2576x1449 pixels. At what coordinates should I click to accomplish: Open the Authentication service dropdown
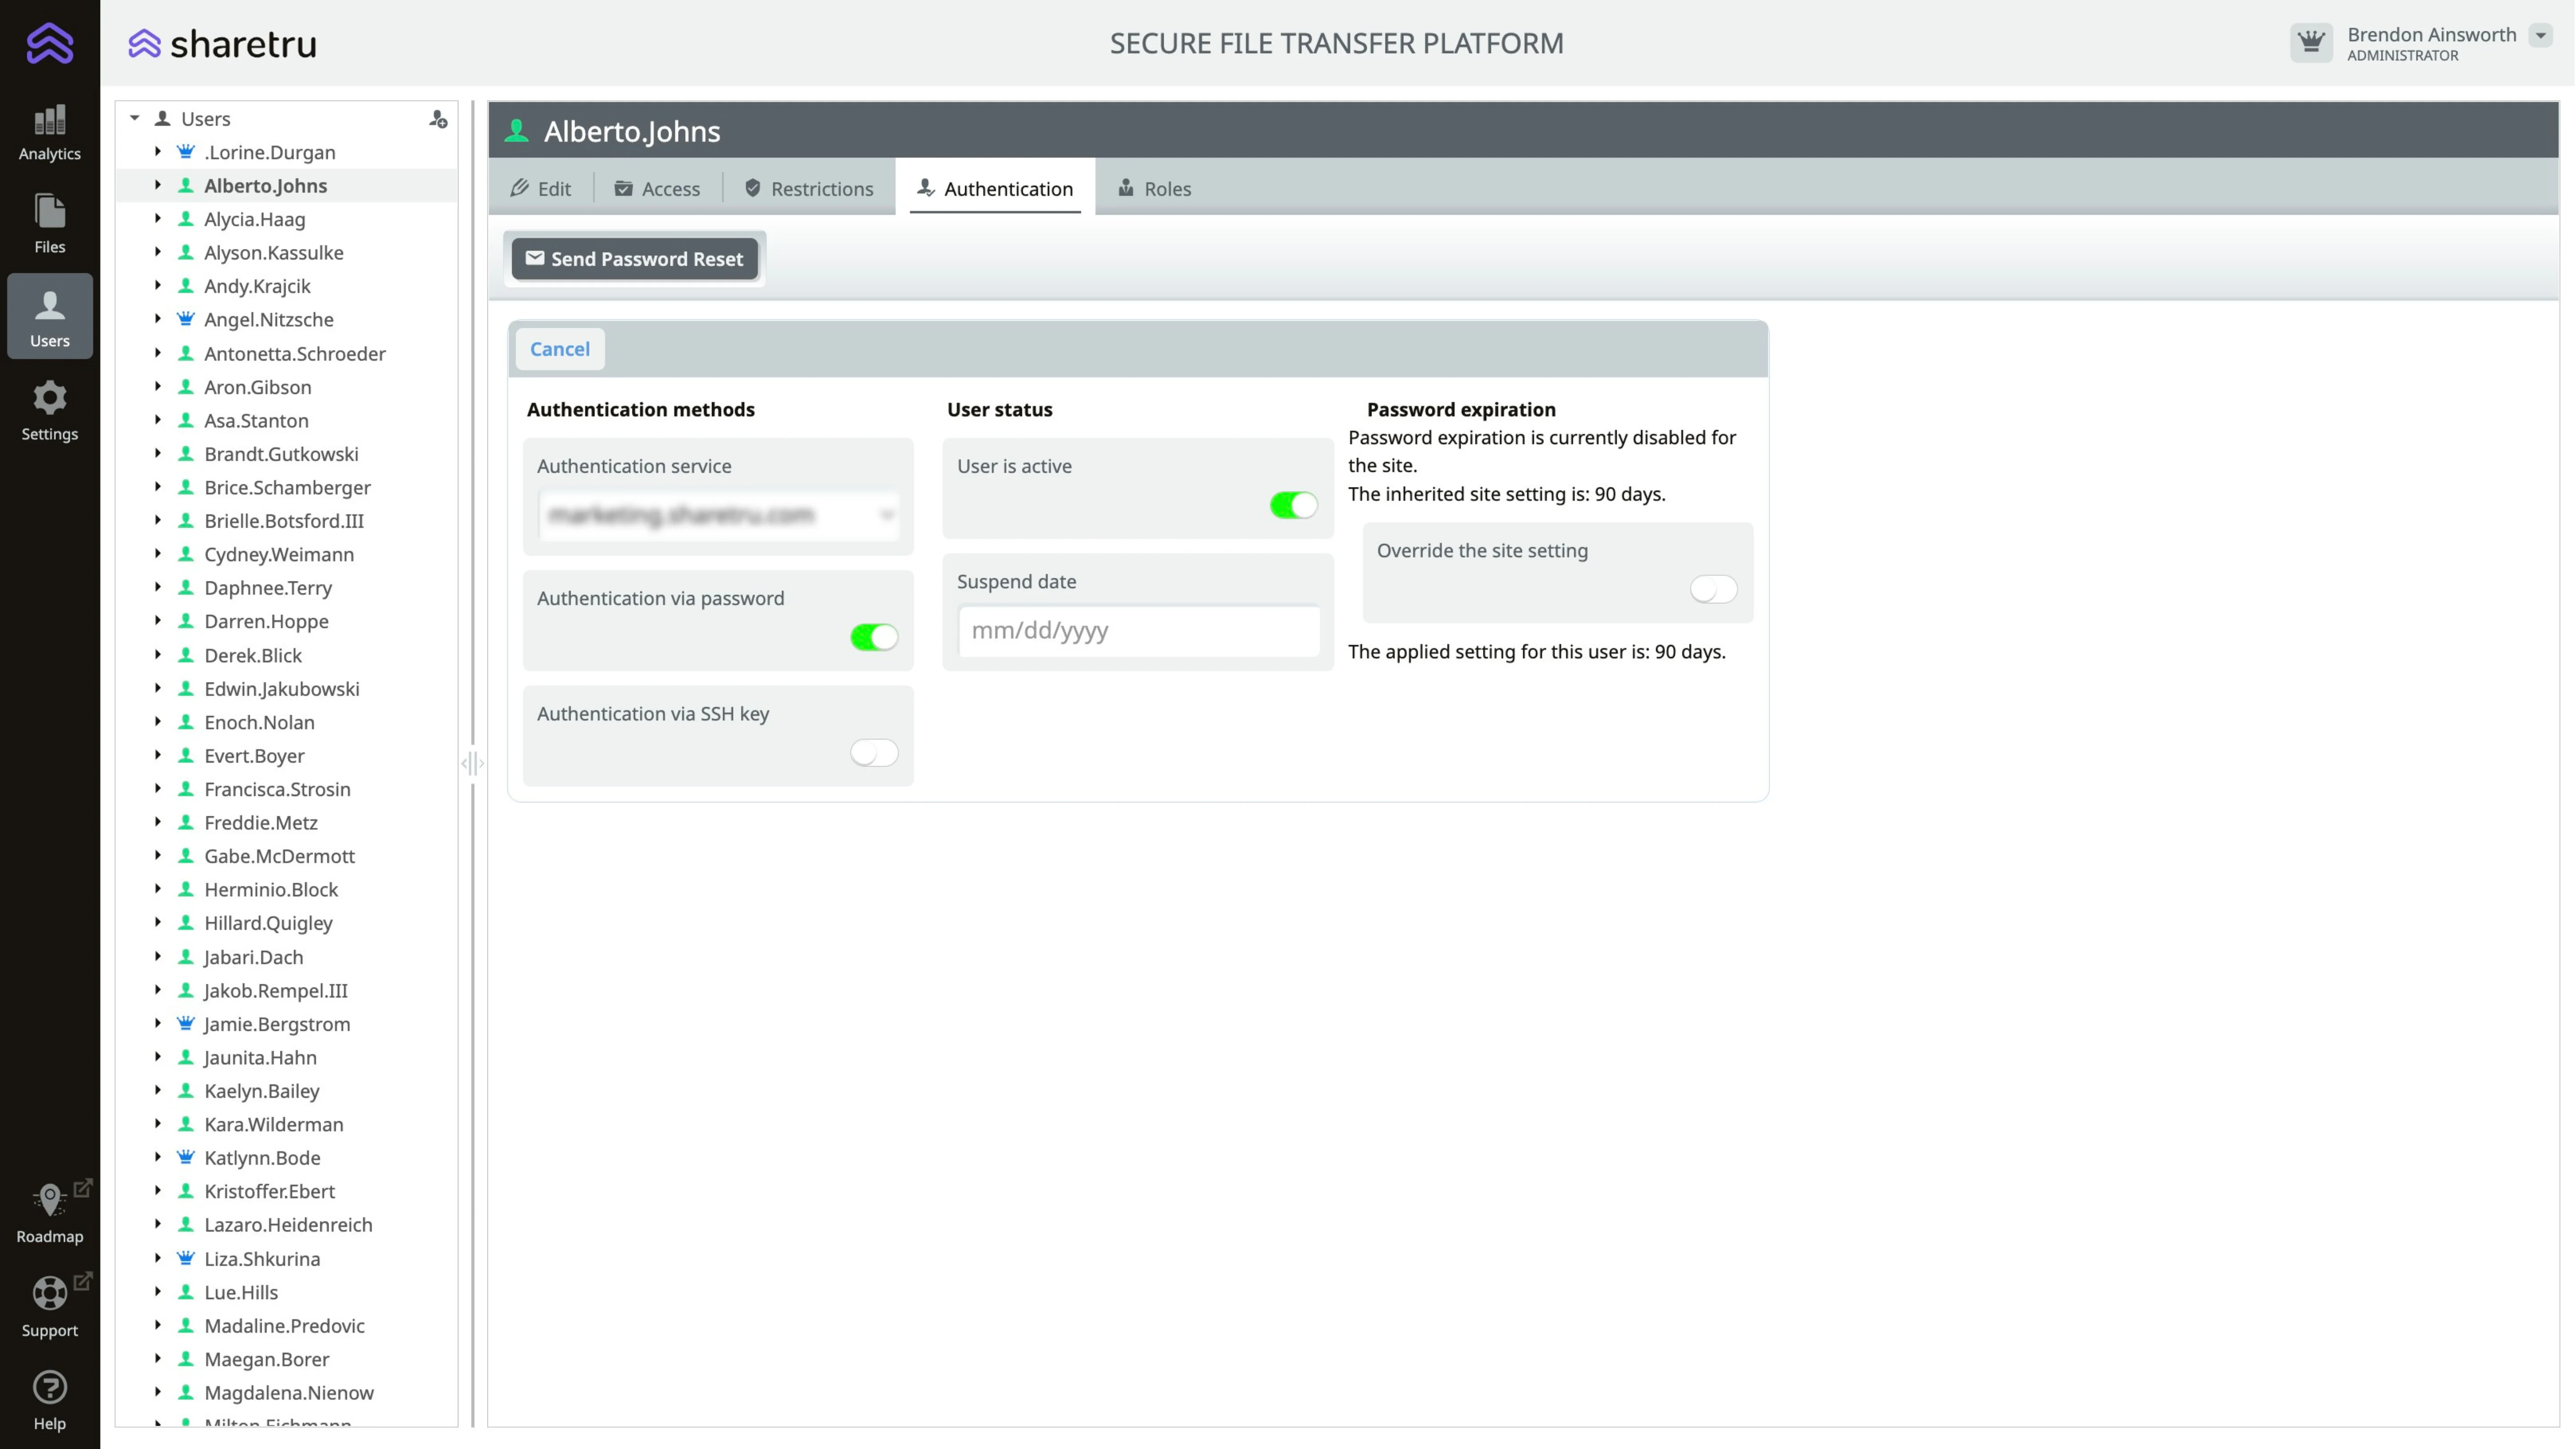(718, 515)
